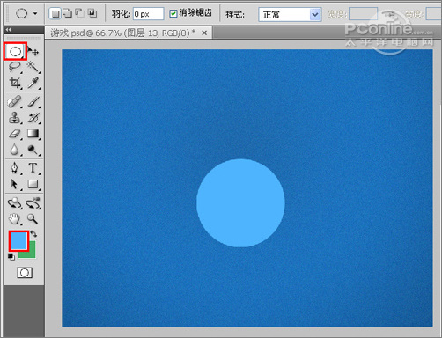Choose Subtract from Selection mode
This screenshot has height=338, width=442.
[x=80, y=13]
